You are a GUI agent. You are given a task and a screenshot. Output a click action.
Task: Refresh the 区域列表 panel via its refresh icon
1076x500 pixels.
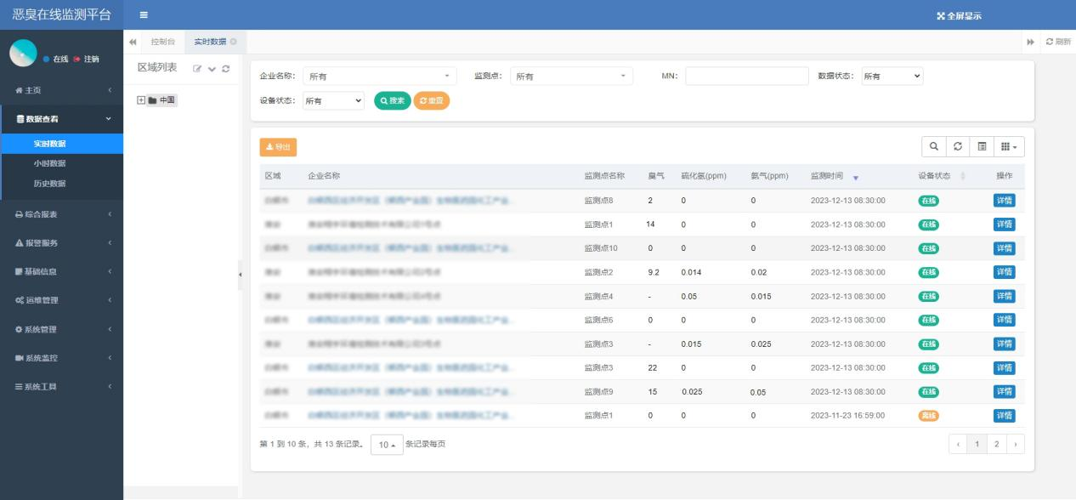[x=224, y=67]
